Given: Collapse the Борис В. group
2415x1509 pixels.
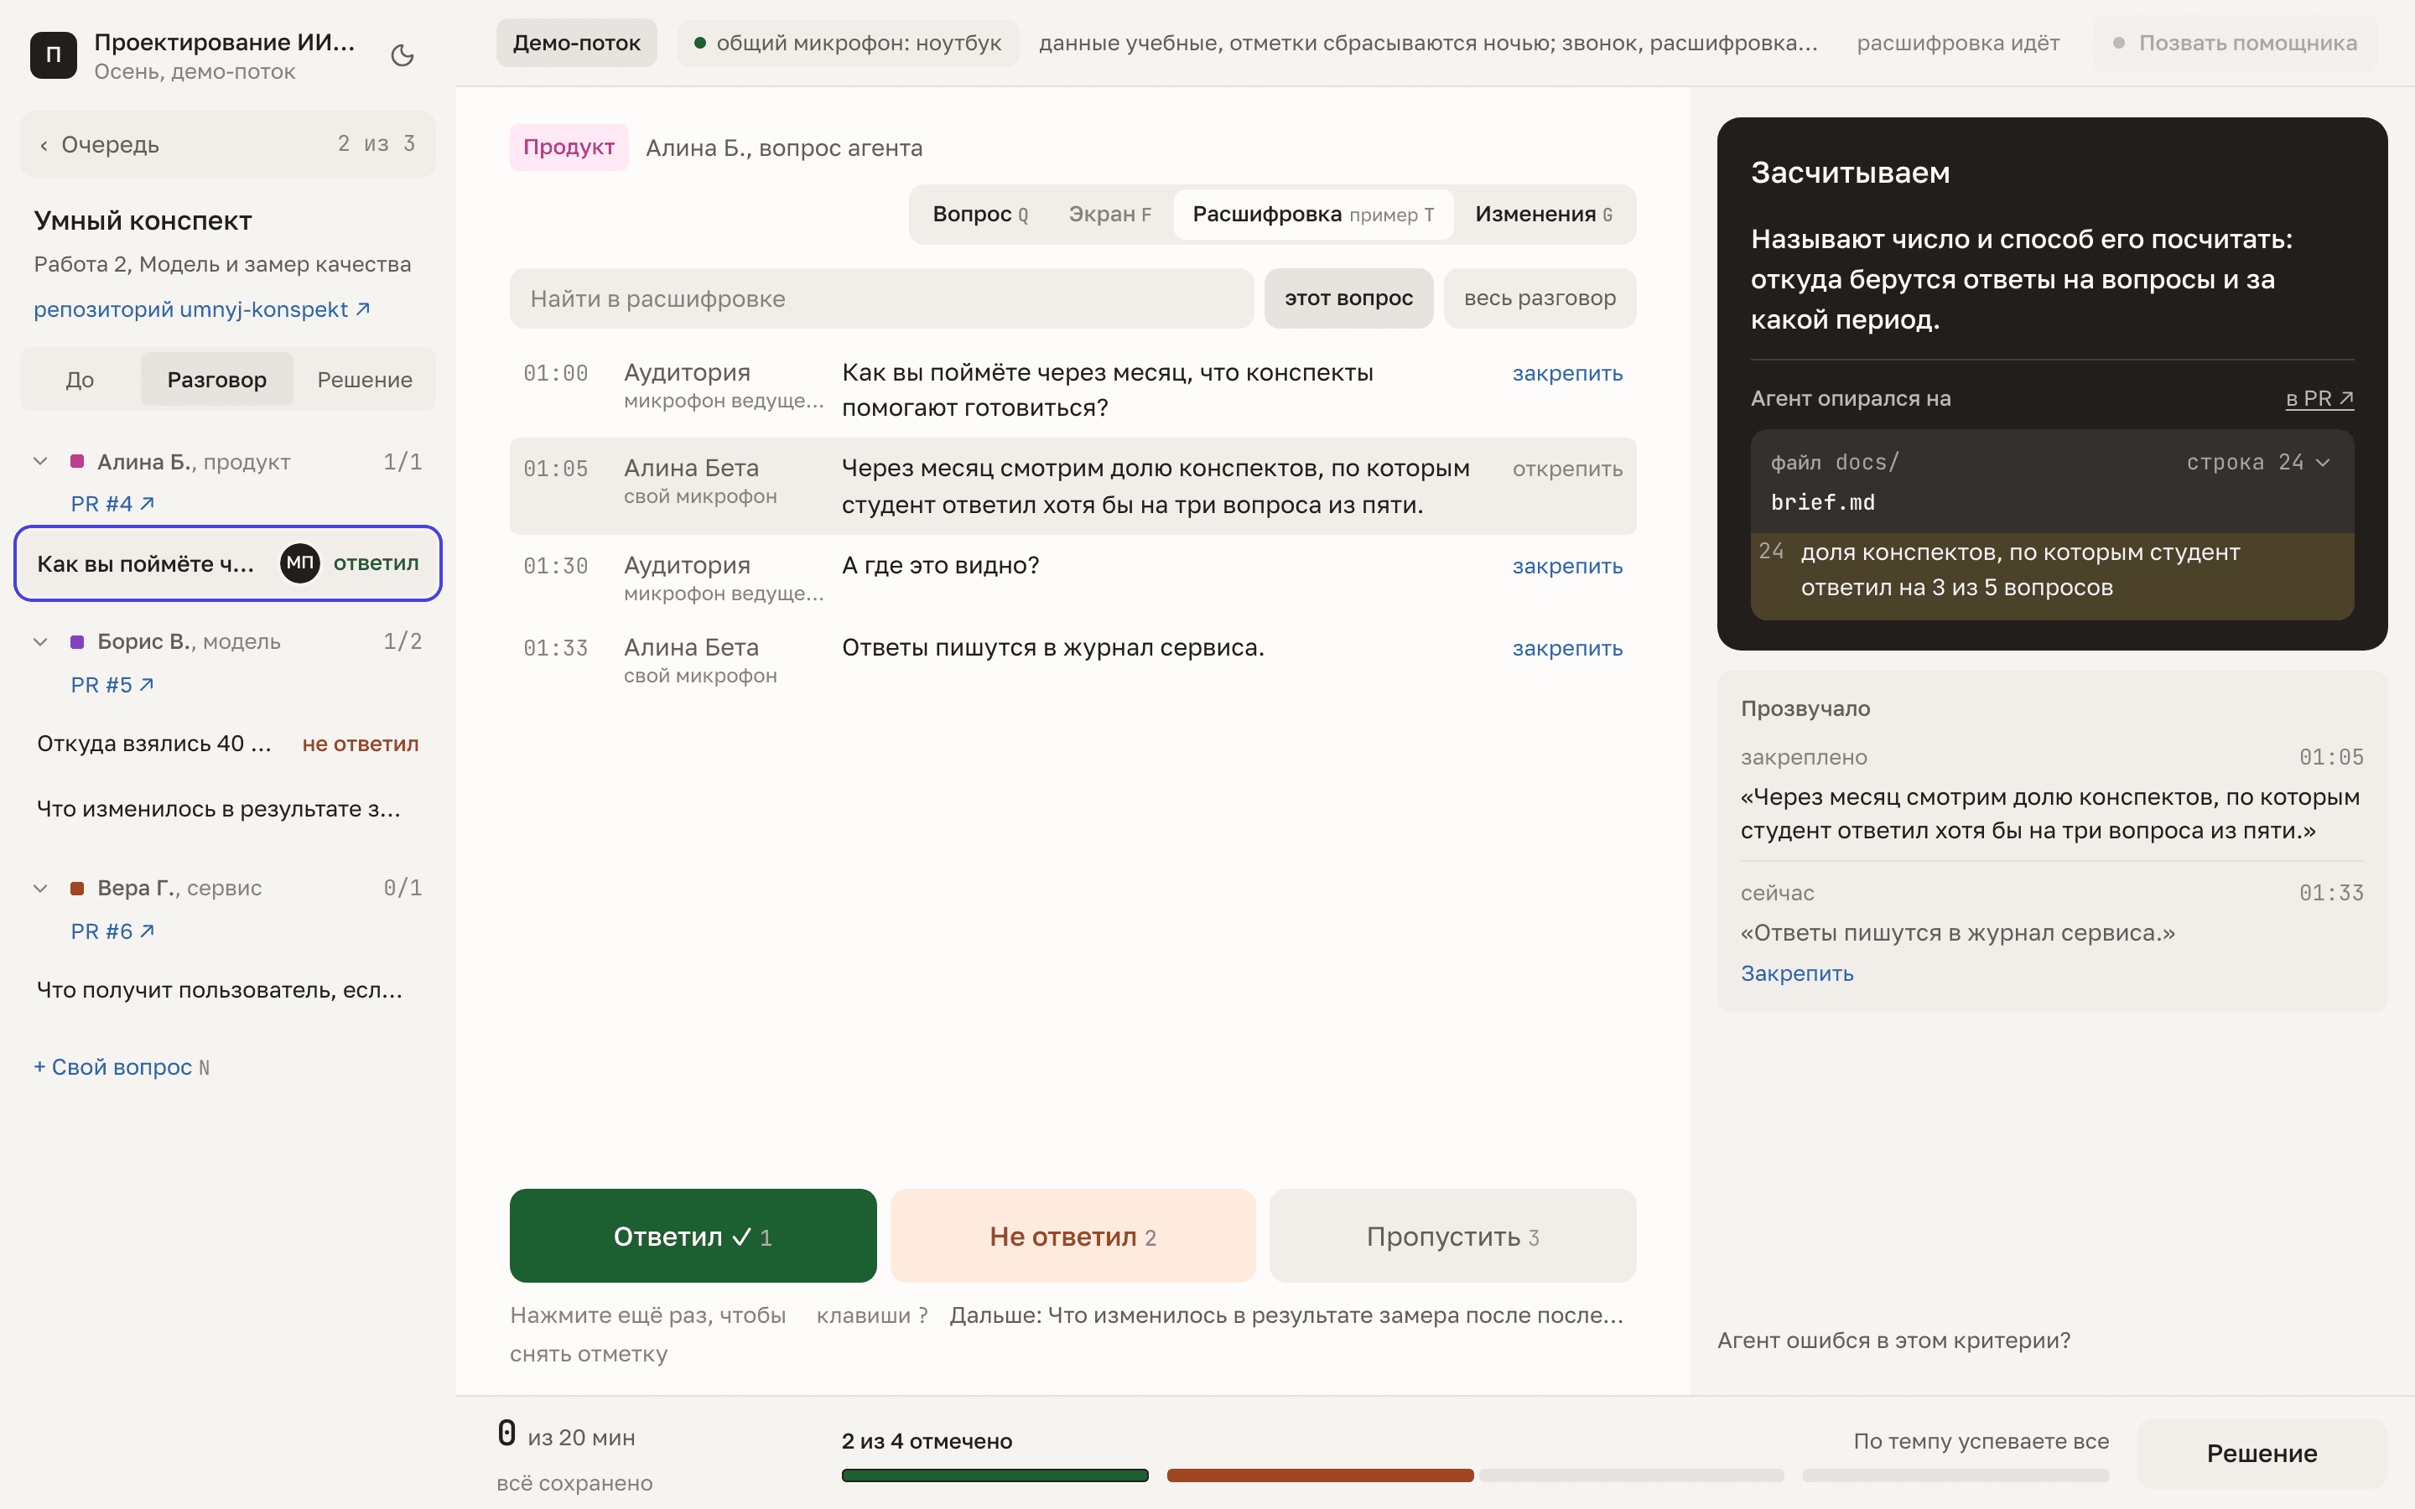Looking at the screenshot, I should [41, 641].
